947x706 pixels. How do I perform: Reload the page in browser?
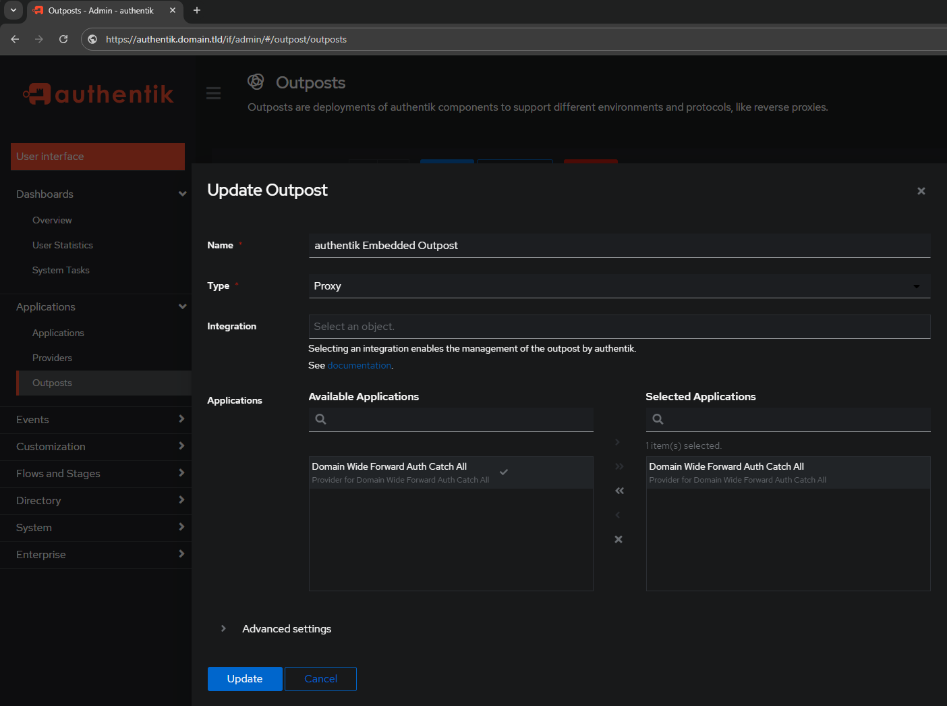coord(63,39)
